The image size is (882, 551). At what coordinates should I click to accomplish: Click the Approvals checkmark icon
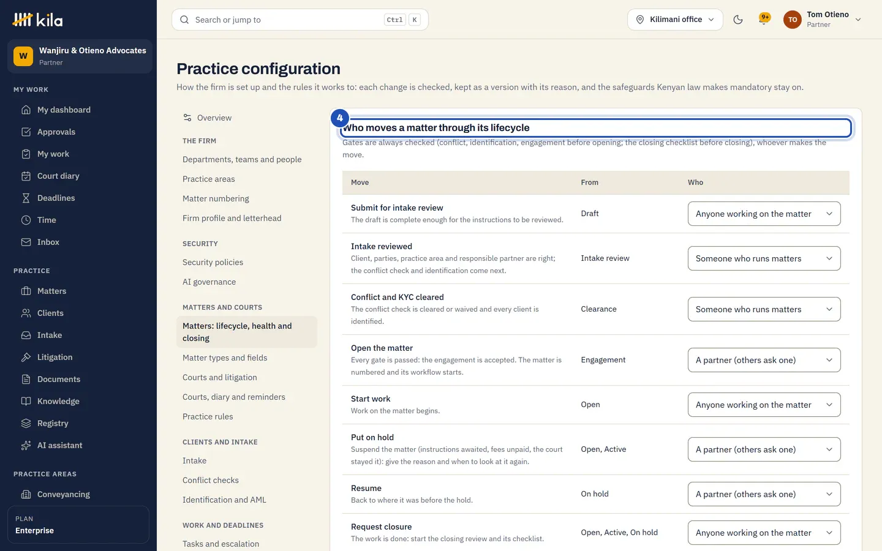pos(26,132)
